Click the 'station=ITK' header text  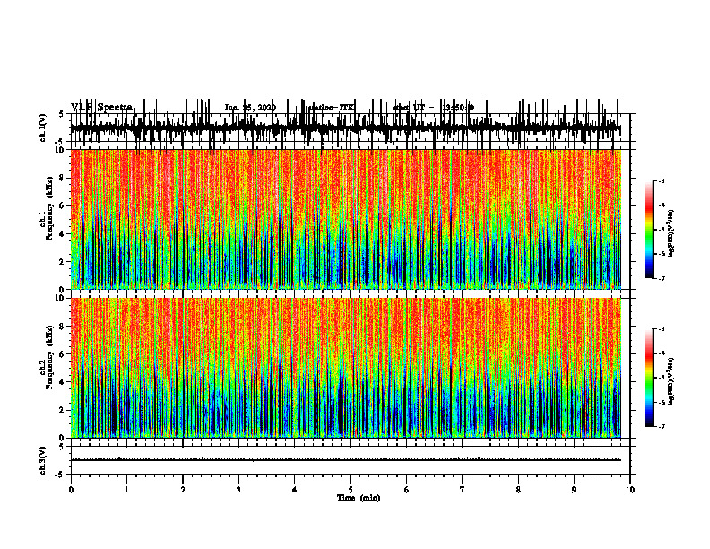point(332,108)
